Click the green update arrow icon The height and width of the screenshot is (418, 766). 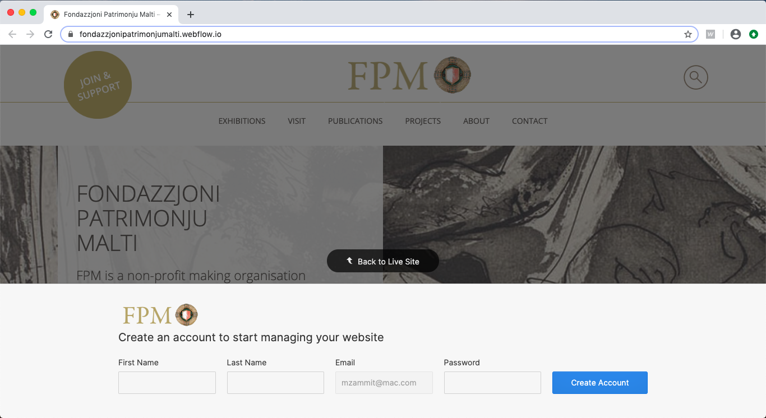pos(754,34)
